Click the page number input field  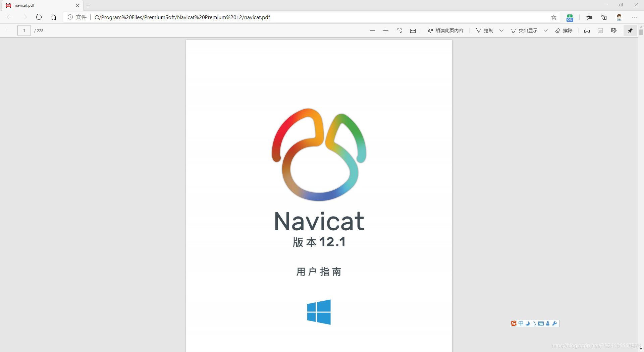click(24, 31)
